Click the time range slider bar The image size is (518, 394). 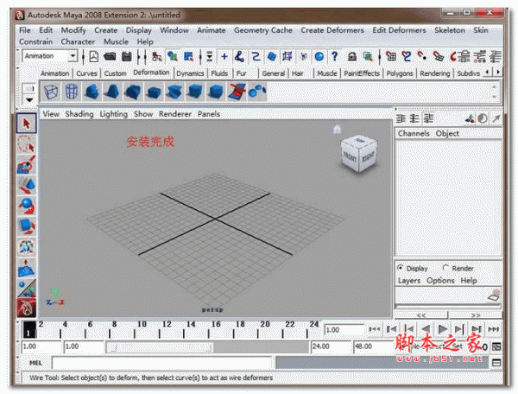(x=207, y=346)
